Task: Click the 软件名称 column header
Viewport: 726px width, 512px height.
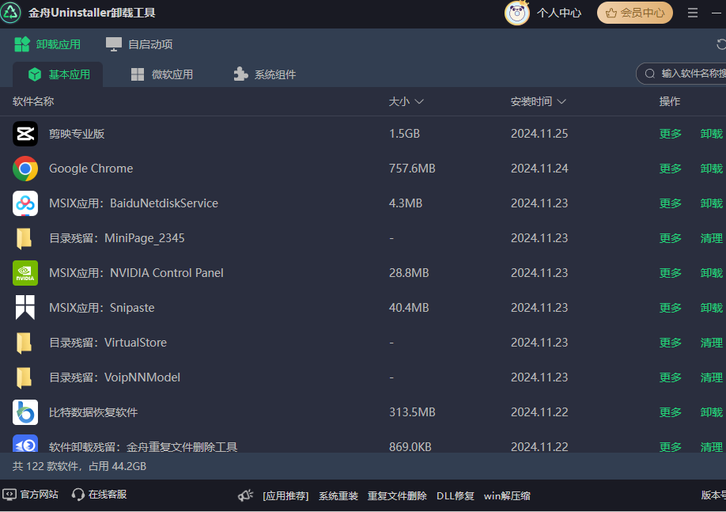Action: coord(33,101)
